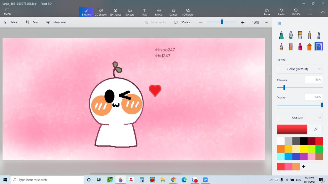
Task: Expand the Custom material dropdown
Action: pos(299,118)
